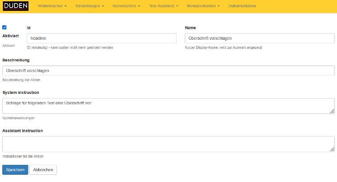Click the 'Beschreibung' field label
Image resolution: width=337 pixels, height=182 pixels.
(16, 60)
